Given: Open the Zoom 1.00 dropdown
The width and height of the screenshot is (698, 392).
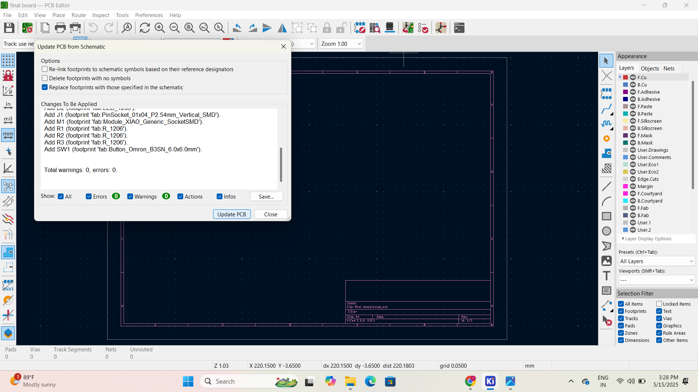Looking at the screenshot, I should tap(341, 44).
